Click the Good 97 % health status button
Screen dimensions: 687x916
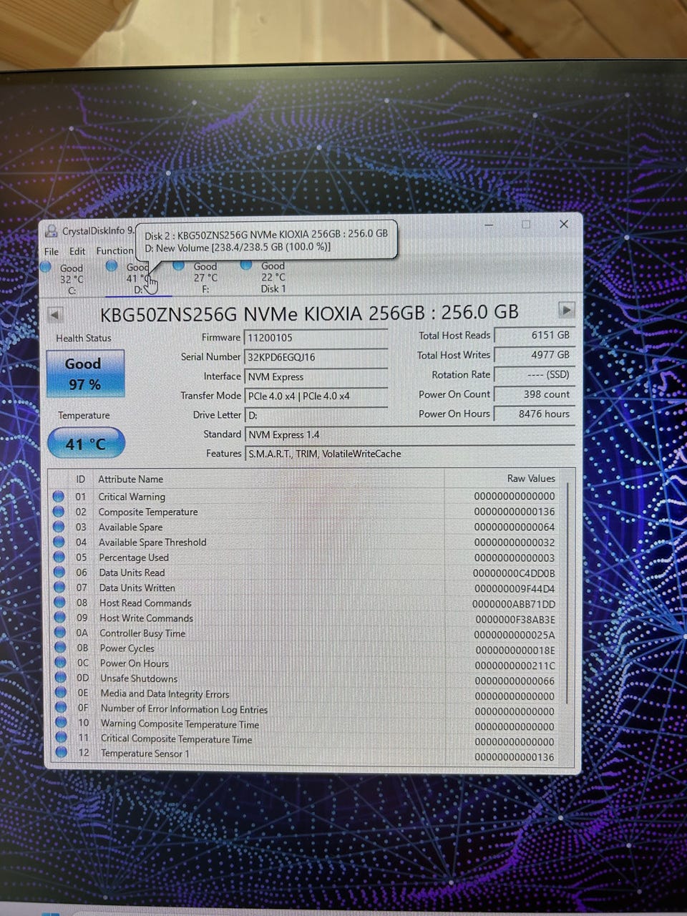pos(85,374)
